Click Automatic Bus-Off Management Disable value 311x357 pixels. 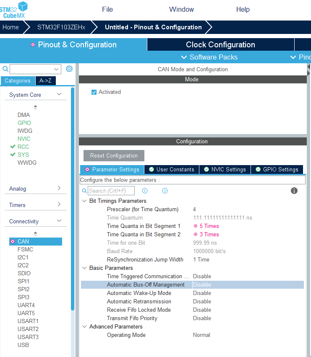click(202, 285)
